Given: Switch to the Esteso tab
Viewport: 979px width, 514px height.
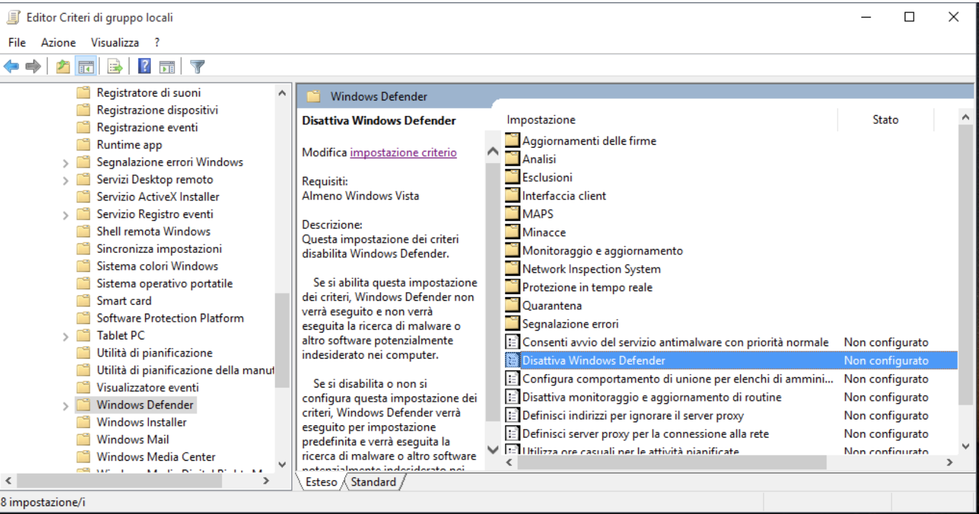Looking at the screenshot, I should tap(321, 482).
